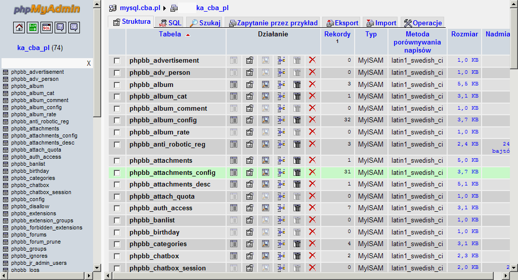
Task: Browse phpbb_attachments table icon
Action: coord(234,161)
